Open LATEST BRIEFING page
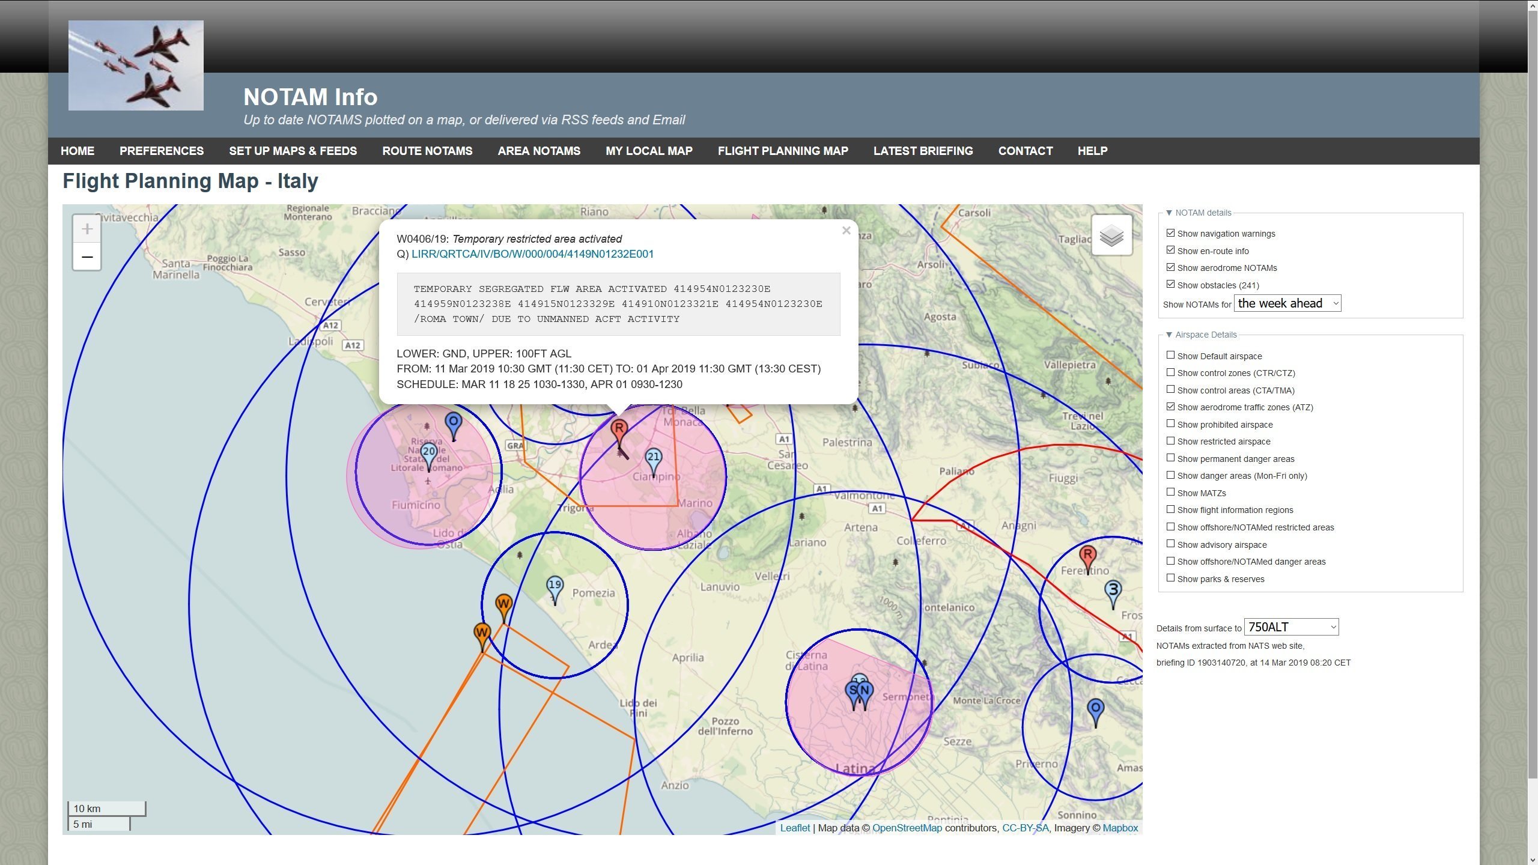The width and height of the screenshot is (1538, 865). point(923,151)
